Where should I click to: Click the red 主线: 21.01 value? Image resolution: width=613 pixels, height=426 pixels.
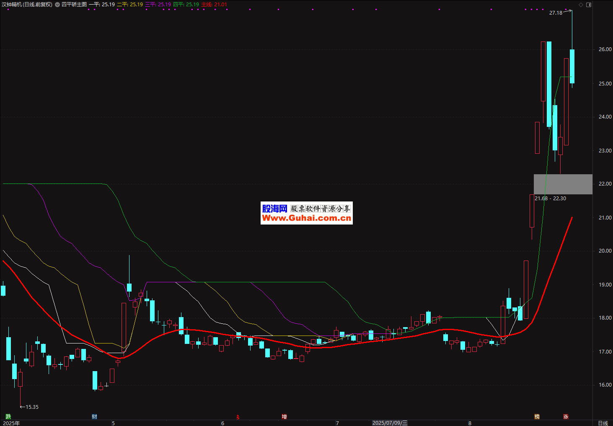click(214, 5)
